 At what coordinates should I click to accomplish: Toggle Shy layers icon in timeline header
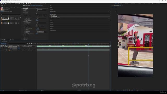(29, 44)
